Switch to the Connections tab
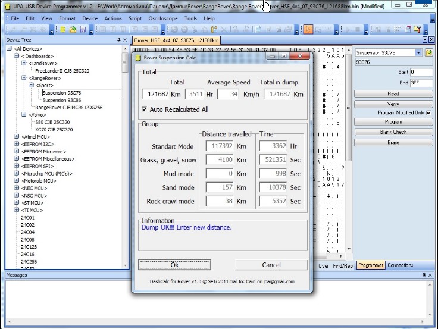Screen dimensions: 438x329 [400, 265]
